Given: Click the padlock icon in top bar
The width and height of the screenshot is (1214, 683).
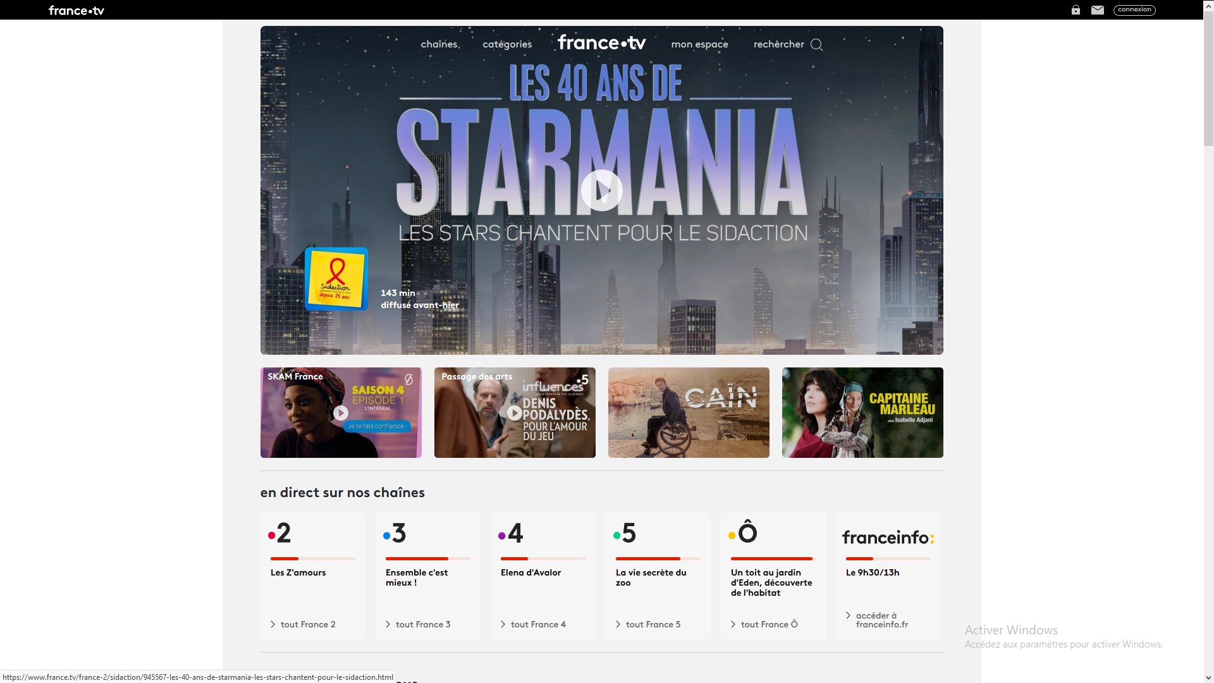Looking at the screenshot, I should (1076, 10).
